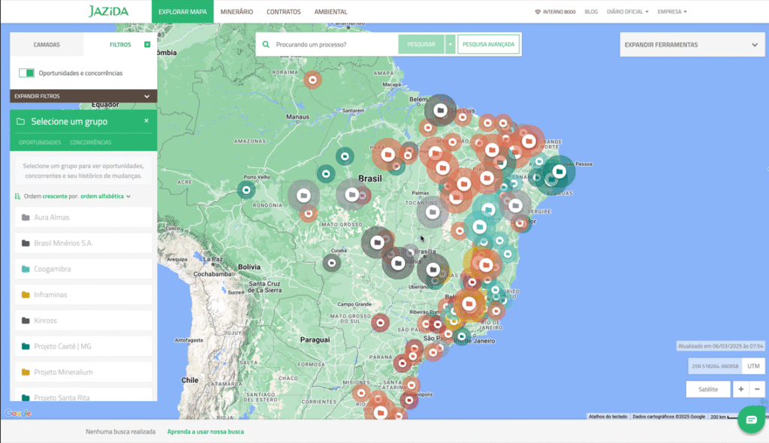Select the Projeto Caeté | MG group
Viewport: 769px width, 443px height.
[83, 346]
